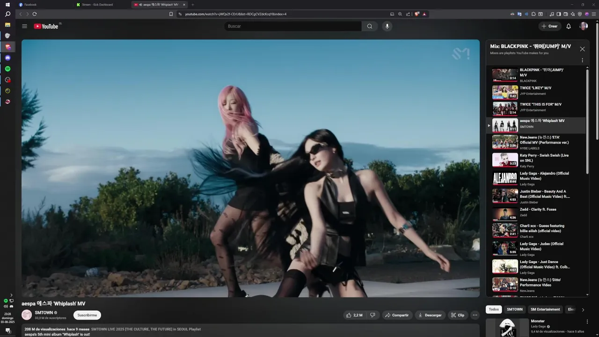599x337 pixels.
Task: Close the Mix playlist panel
Action: click(582, 49)
